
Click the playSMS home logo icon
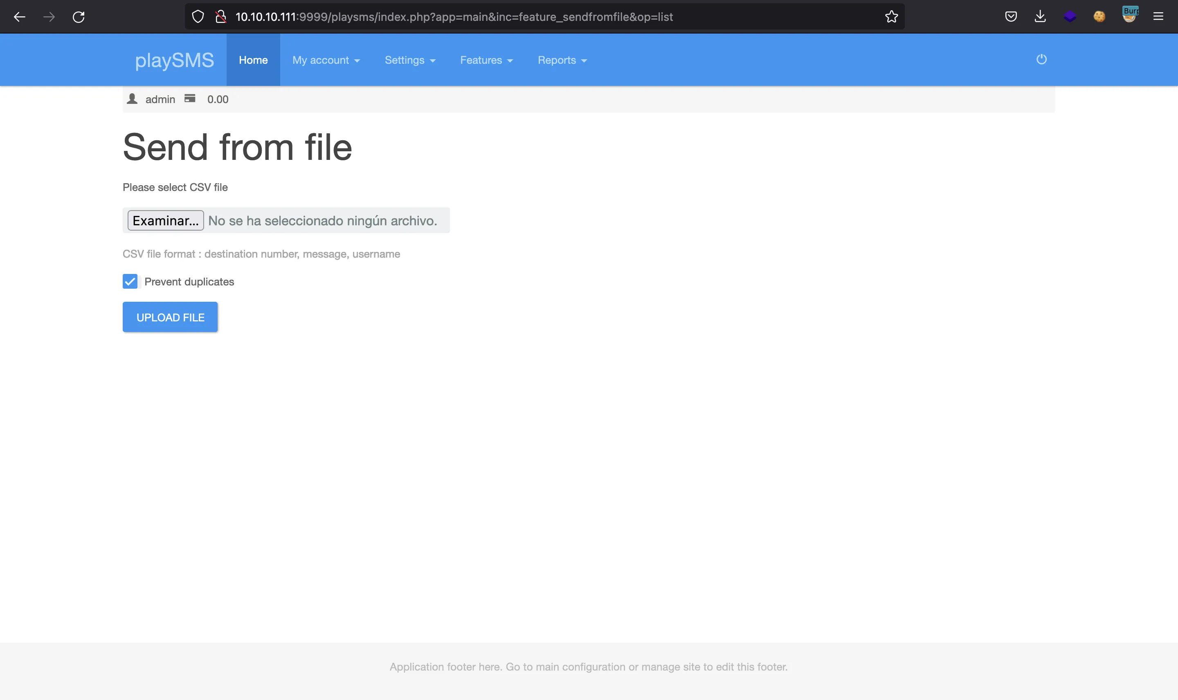(x=174, y=60)
